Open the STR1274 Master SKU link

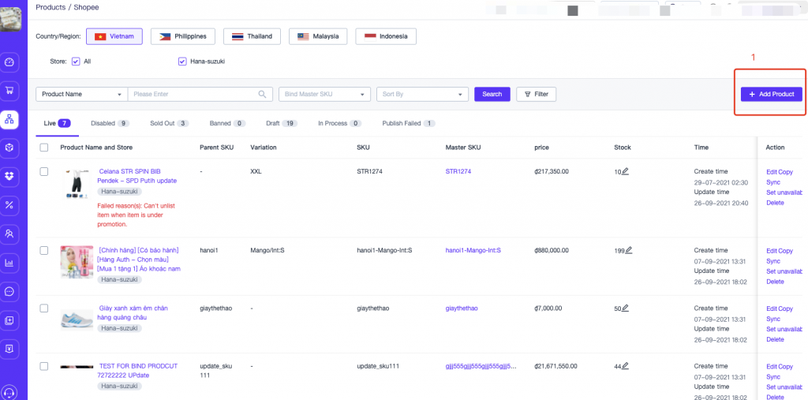click(x=458, y=172)
